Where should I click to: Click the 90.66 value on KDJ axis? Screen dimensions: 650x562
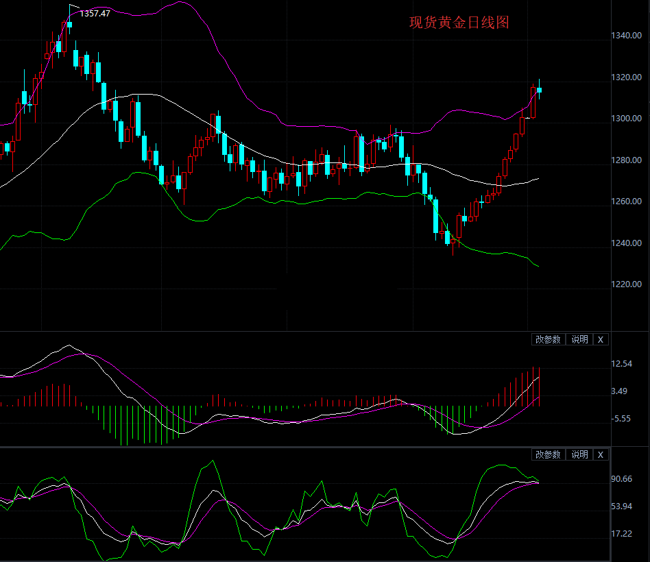click(x=621, y=479)
